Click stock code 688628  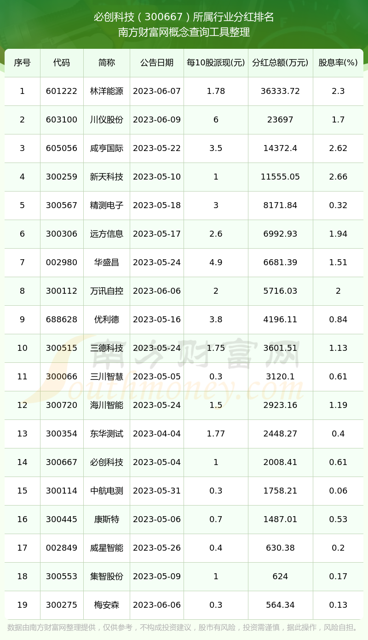tap(62, 320)
